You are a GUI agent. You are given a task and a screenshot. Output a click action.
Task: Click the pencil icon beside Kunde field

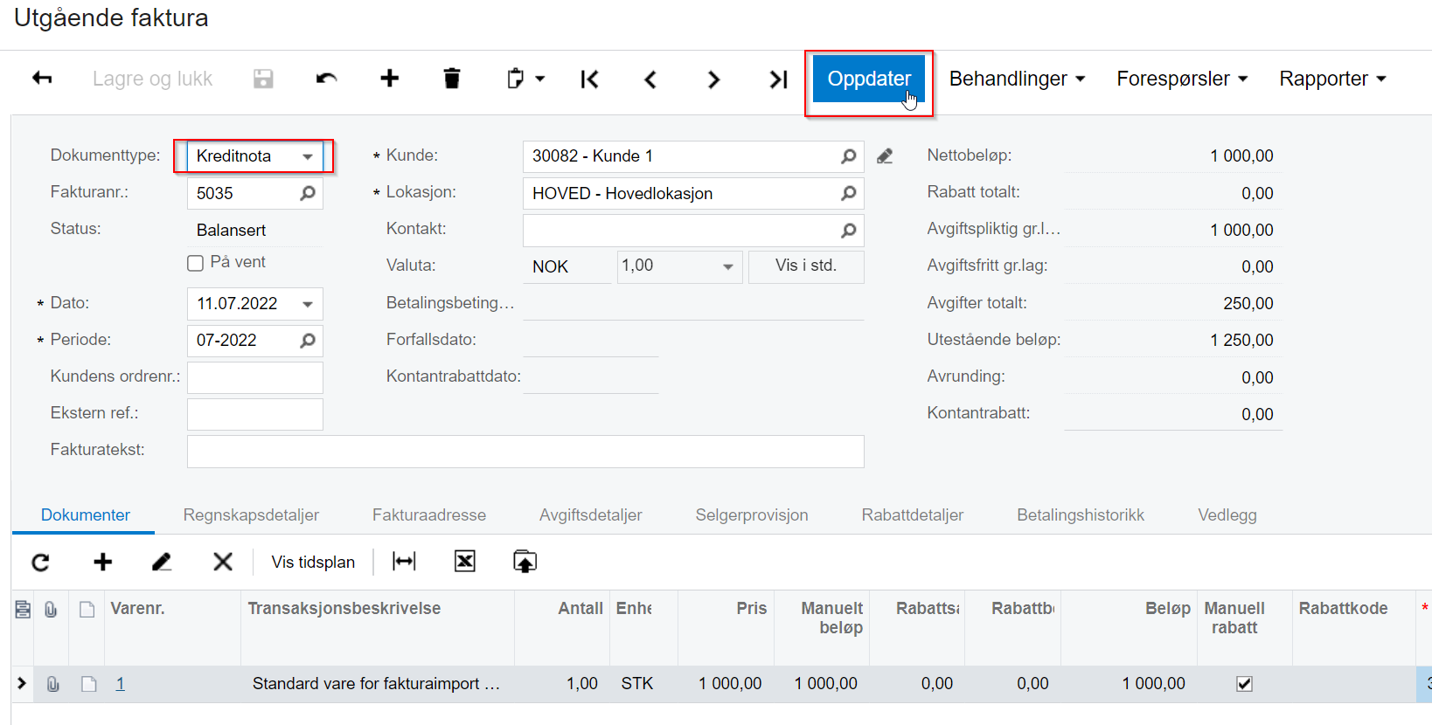tap(885, 156)
